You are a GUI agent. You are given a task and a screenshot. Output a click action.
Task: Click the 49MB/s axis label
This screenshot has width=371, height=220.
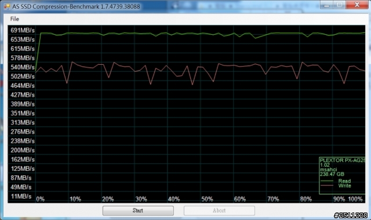21,187
